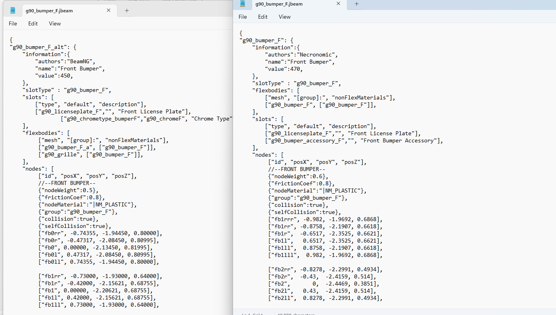Click the "authors":"BeamNG" line
Viewport: 556px width, 315px height.
[65, 61]
